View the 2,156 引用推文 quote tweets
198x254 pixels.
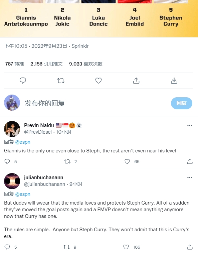click(x=46, y=64)
